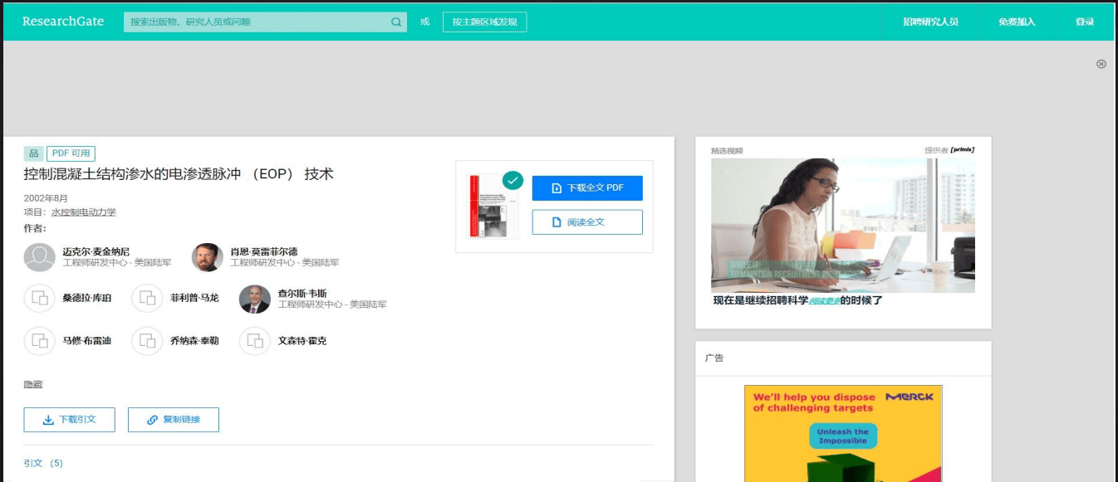Click the icon beside 乔纳森·泰勒

pyautogui.click(x=147, y=341)
